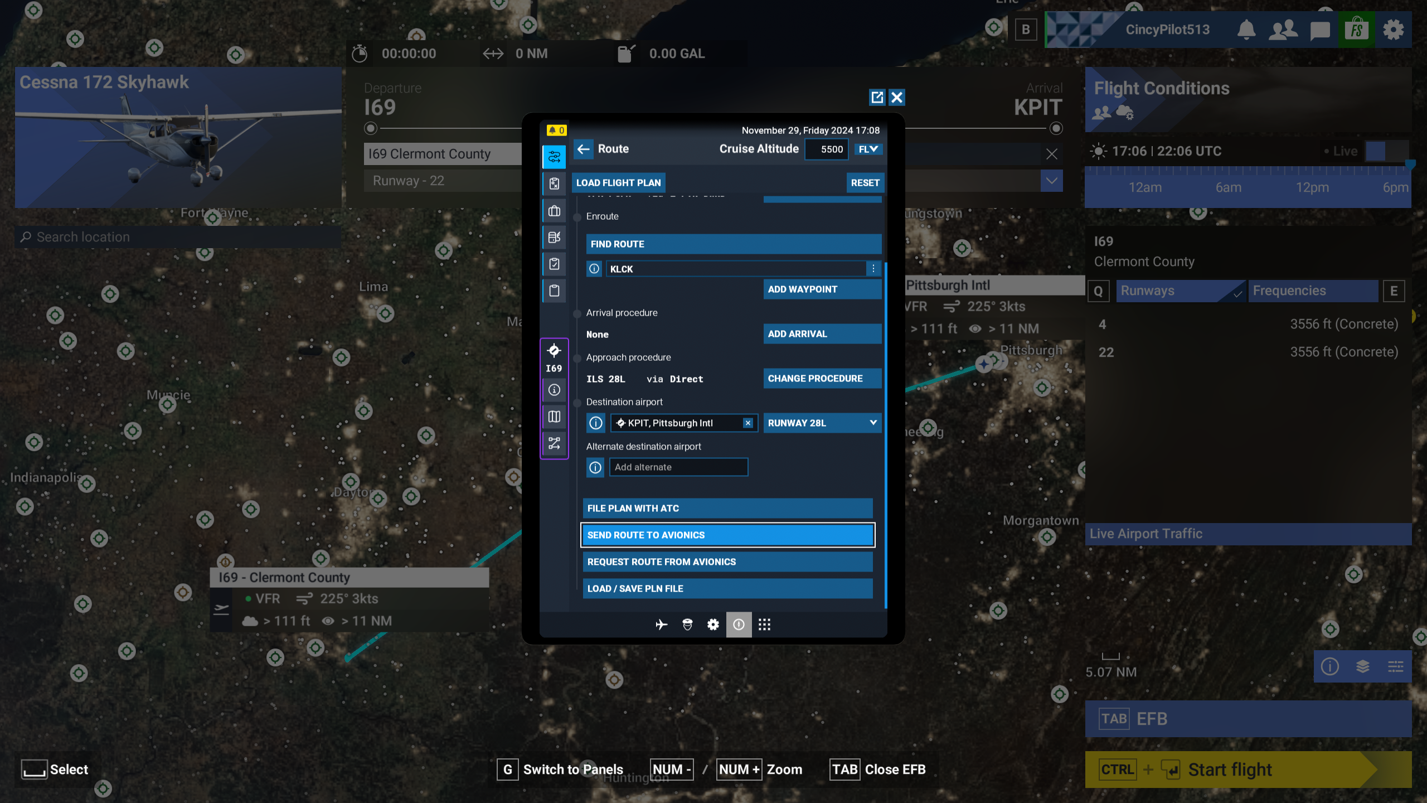
Task: Open the EFB navlog clipboard icon
Action: (x=554, y=183)
